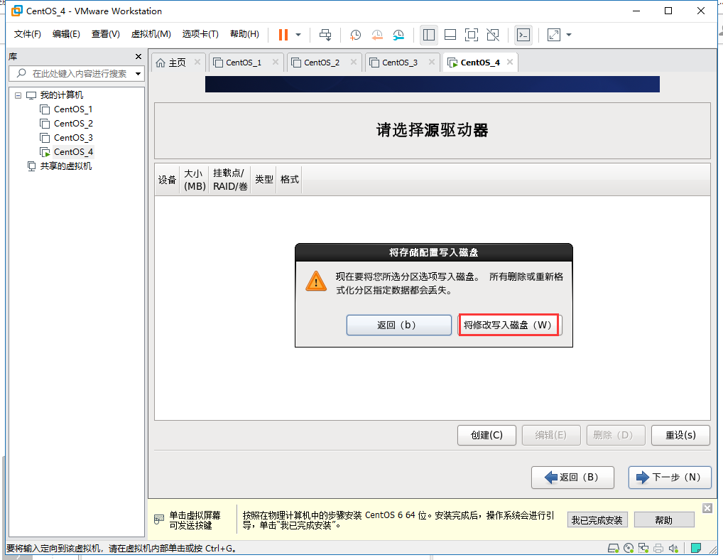Send Ctrl+Alt+Del to the virtual machine
Viewport: 723px width, 560px height.
(325, 35)
